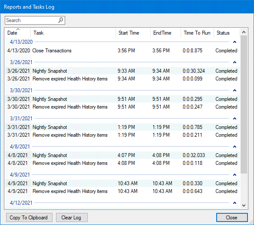
Task: Collapse the 3/30/2021 group chevron
Action: point(234,90)
